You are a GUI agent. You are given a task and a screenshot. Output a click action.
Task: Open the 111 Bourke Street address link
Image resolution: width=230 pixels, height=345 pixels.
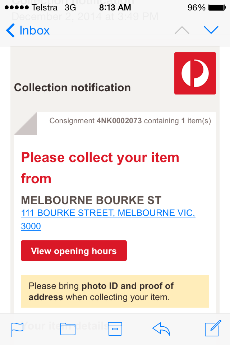click(x=108, y=213)
